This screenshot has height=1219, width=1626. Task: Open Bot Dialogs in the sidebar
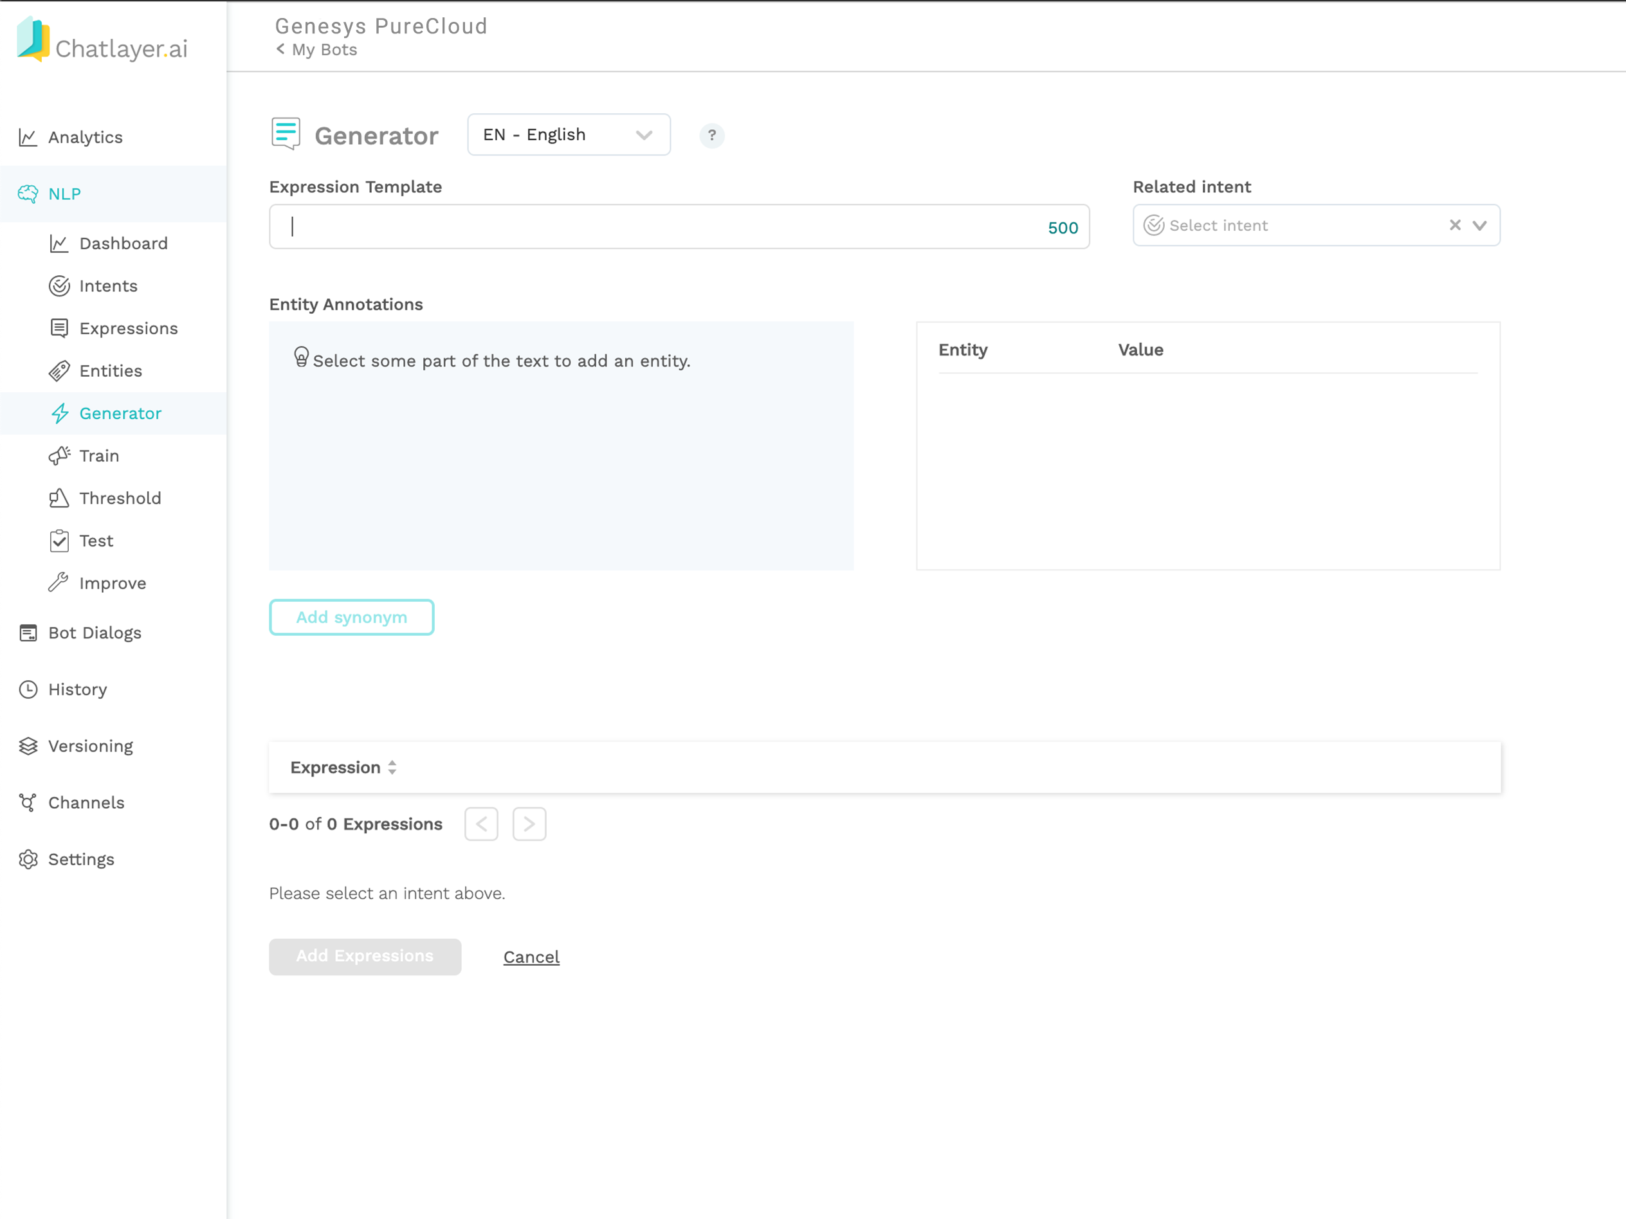[x=113, y=633]
